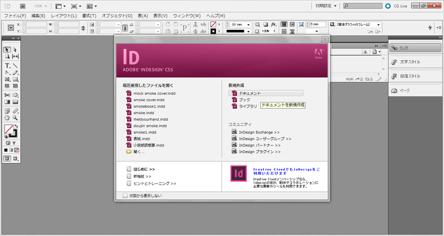Viewport: 444px width, 236px height.
Task: Open the control panel flyout menu
Action: click(x=439, y=27)
